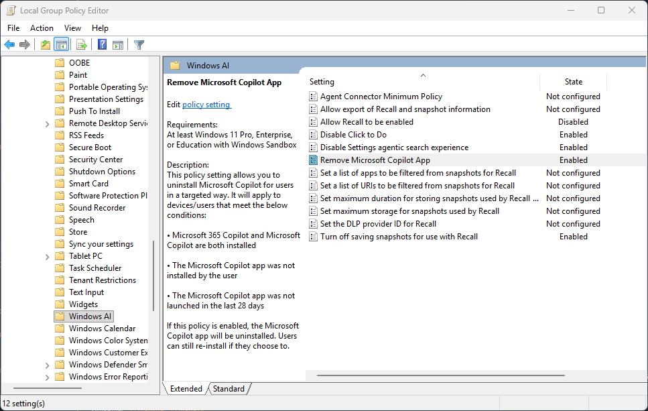Click the Export List toolbar icon
Image resolution: width=648 pixels, height=411 pixels.
tap(81, 45)
